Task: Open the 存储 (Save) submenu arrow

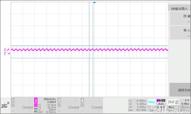Action: (189, 22)
